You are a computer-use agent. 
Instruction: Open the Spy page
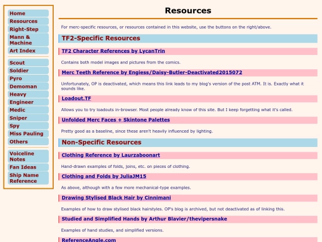(29, 125)
